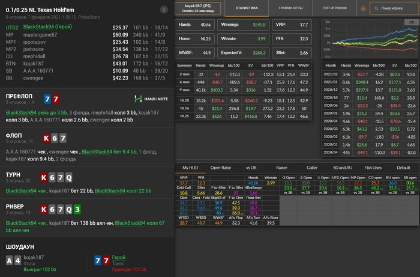Screen dimensions: 420x277
Task: Click player kojak187 in the BTN seat row
Action: click(34, 64)
